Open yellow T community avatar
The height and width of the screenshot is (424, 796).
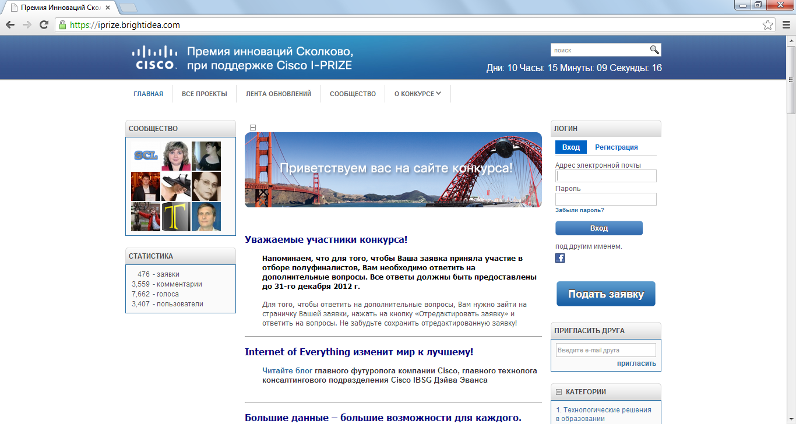(x=176, y=217)
